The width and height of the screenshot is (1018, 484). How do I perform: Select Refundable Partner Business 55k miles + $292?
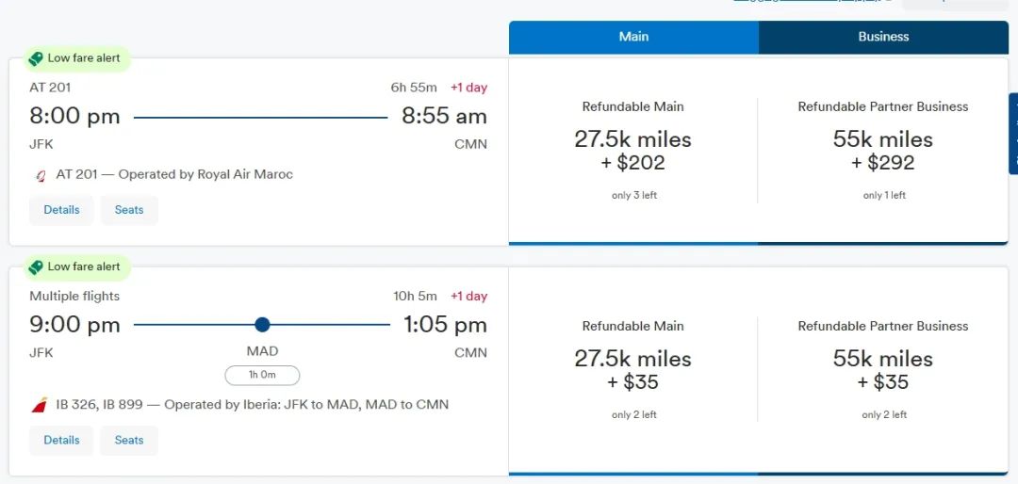point(882,151)
